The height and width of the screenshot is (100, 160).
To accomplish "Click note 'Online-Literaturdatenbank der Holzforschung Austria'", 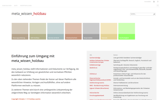I will click(x=131, y=93).
